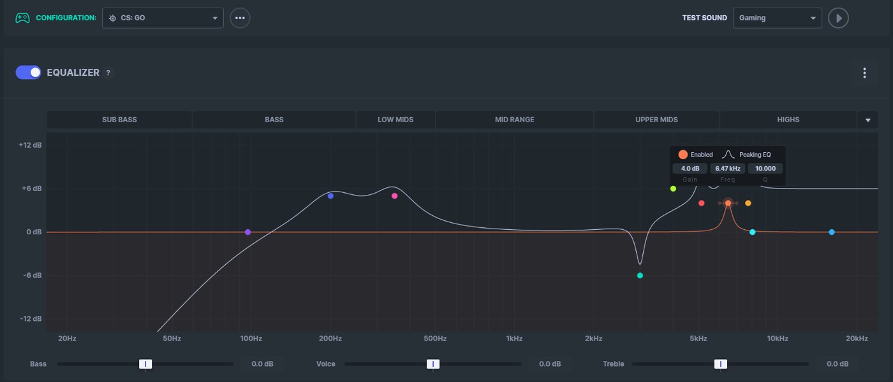Viewport: 893px width, 382px height.
Task: Select the blue EQ point near 200Hz
Action: (x=330, y=196)
